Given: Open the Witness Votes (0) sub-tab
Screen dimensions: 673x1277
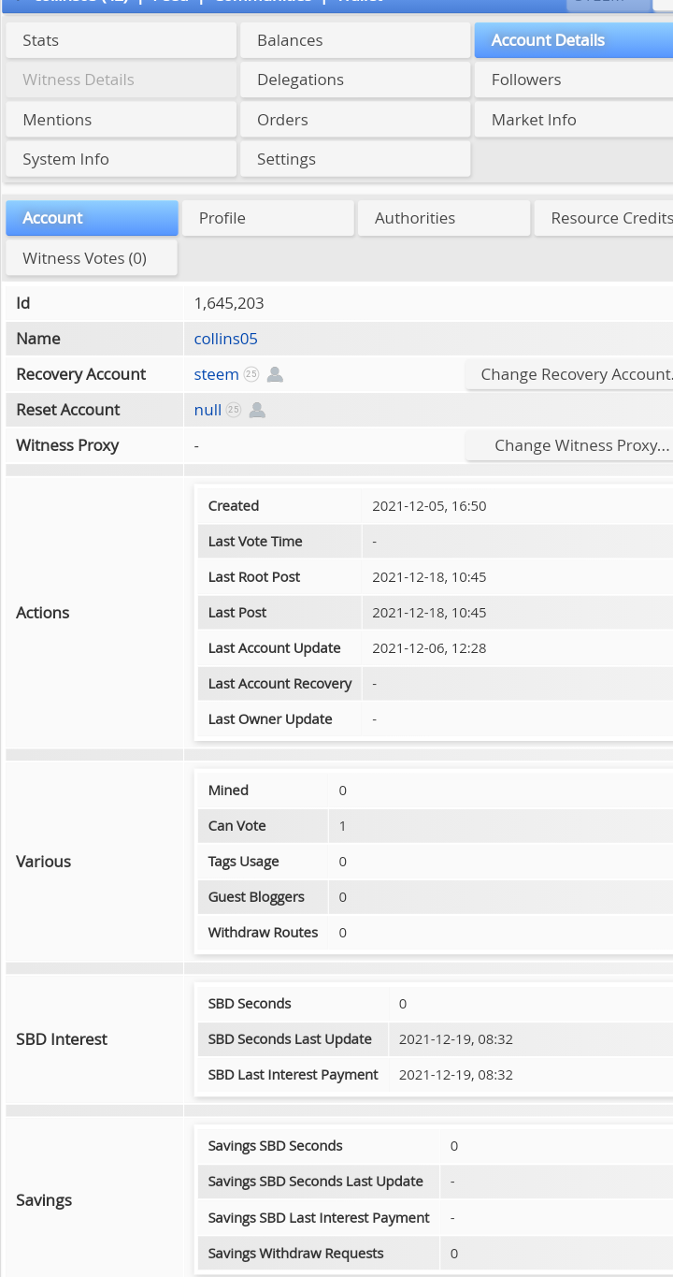Looking at the screenshot, I should (92, 258).
